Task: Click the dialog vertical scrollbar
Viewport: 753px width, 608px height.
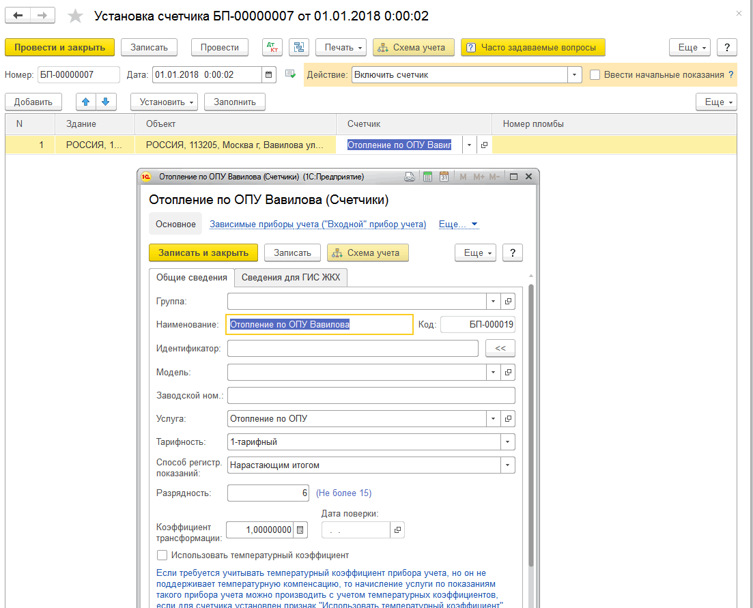Action: [530, 424]
